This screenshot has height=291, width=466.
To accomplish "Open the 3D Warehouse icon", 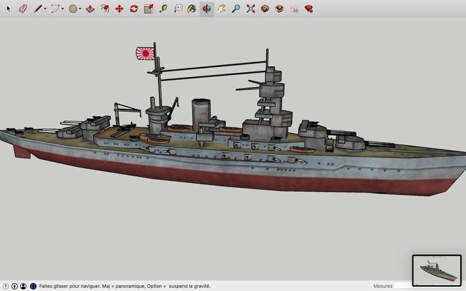I will [x=265, y=9].
